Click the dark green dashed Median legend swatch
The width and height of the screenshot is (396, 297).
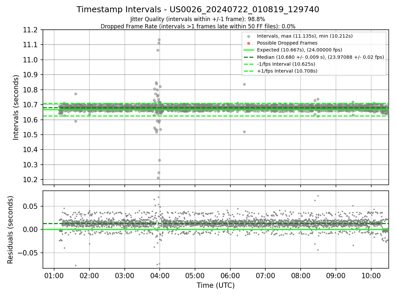click(x=249, y=57)
